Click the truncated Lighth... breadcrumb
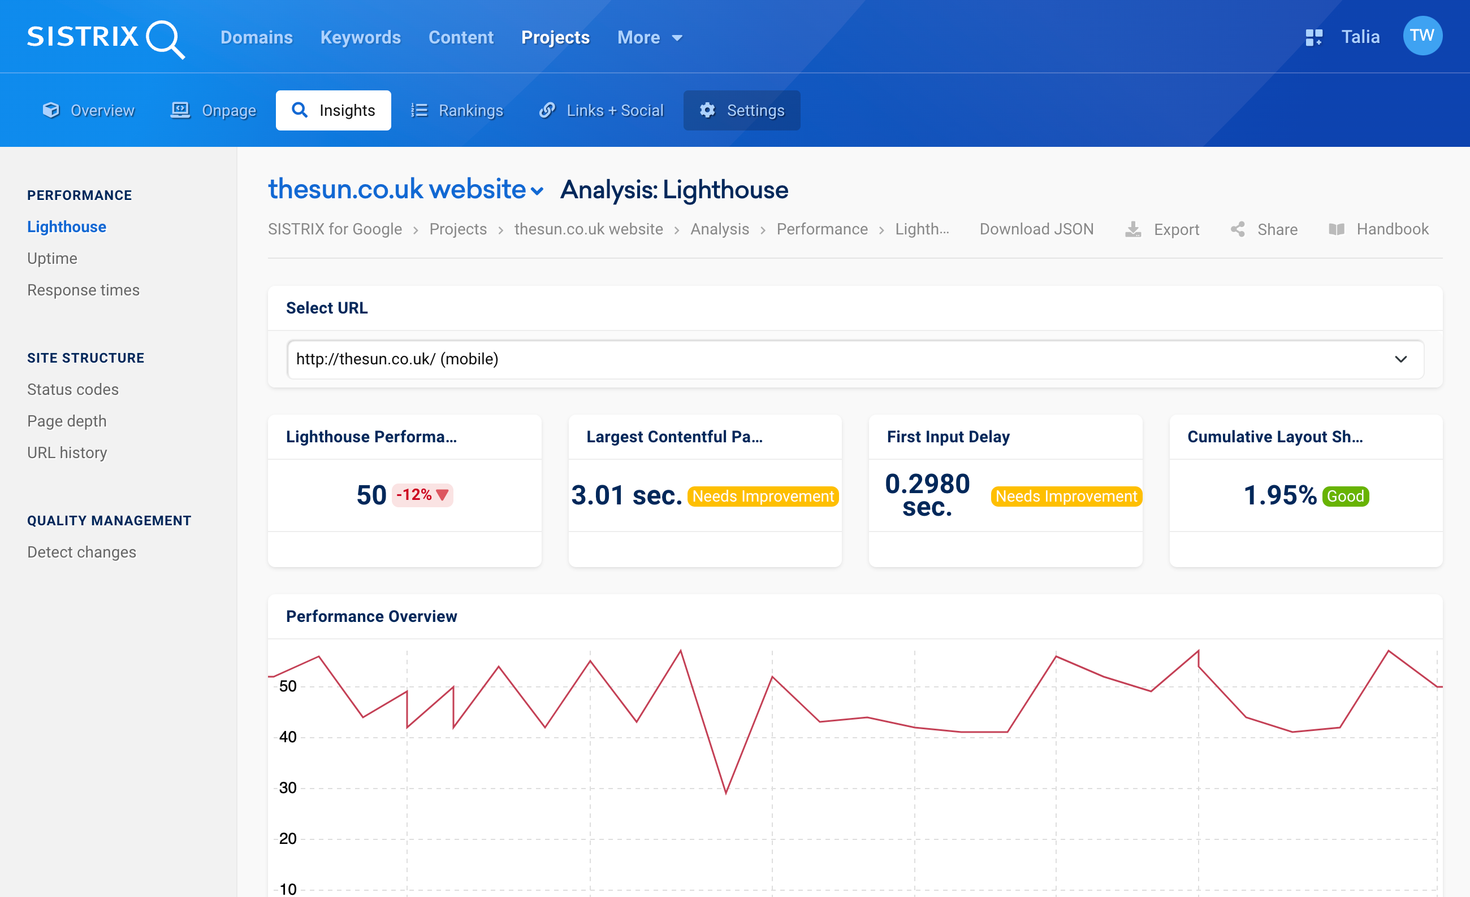Screen dimensions: 1470x897 (922, 229)
